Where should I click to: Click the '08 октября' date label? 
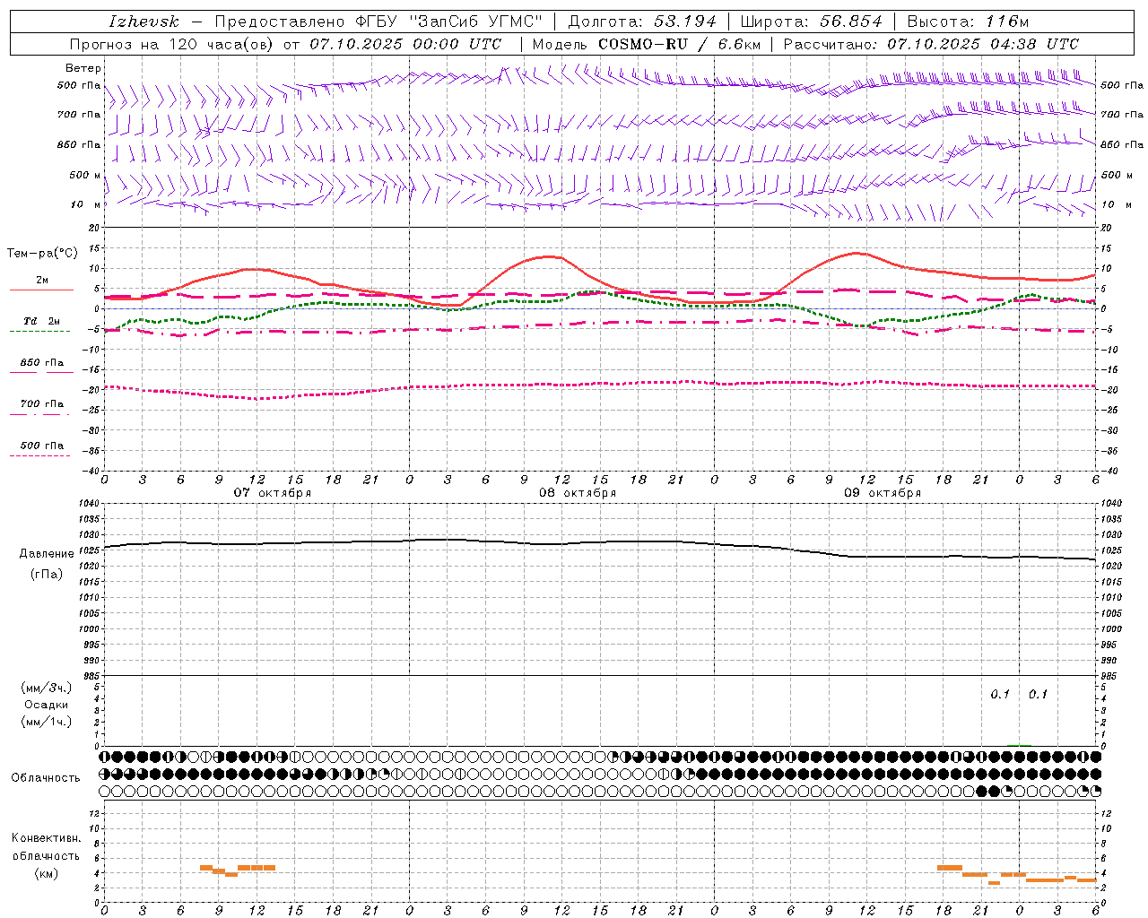(578, 493)
